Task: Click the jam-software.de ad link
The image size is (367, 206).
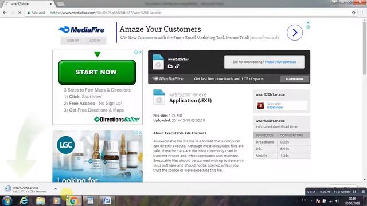Action: coord(264,38)
